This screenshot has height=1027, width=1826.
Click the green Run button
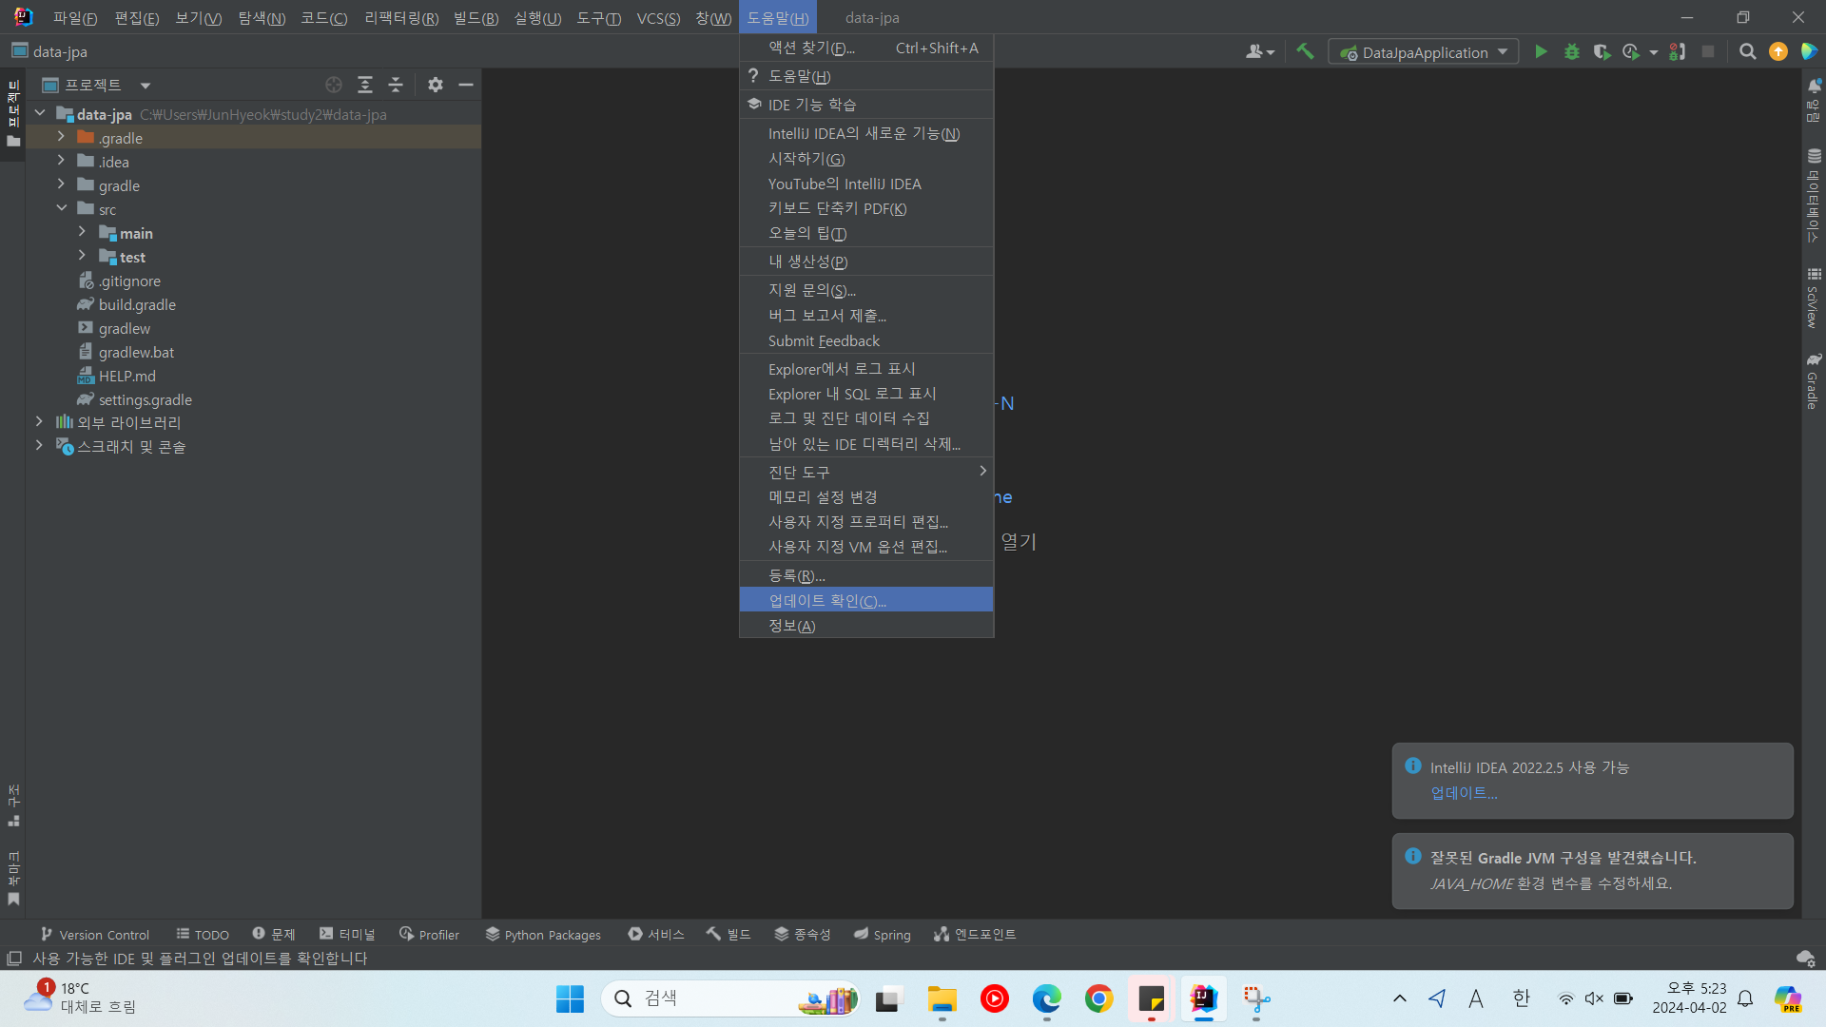1541,52
